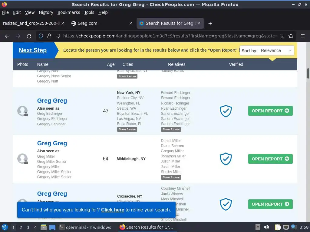Expand Show 2 more relatives under Miller

(171, 177)
